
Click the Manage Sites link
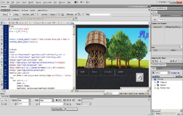175,73
